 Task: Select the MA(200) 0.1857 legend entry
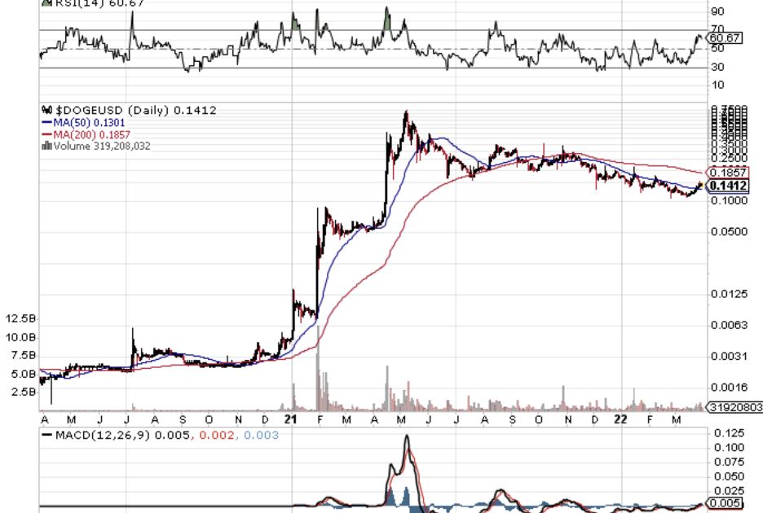[x=92, y=134]
